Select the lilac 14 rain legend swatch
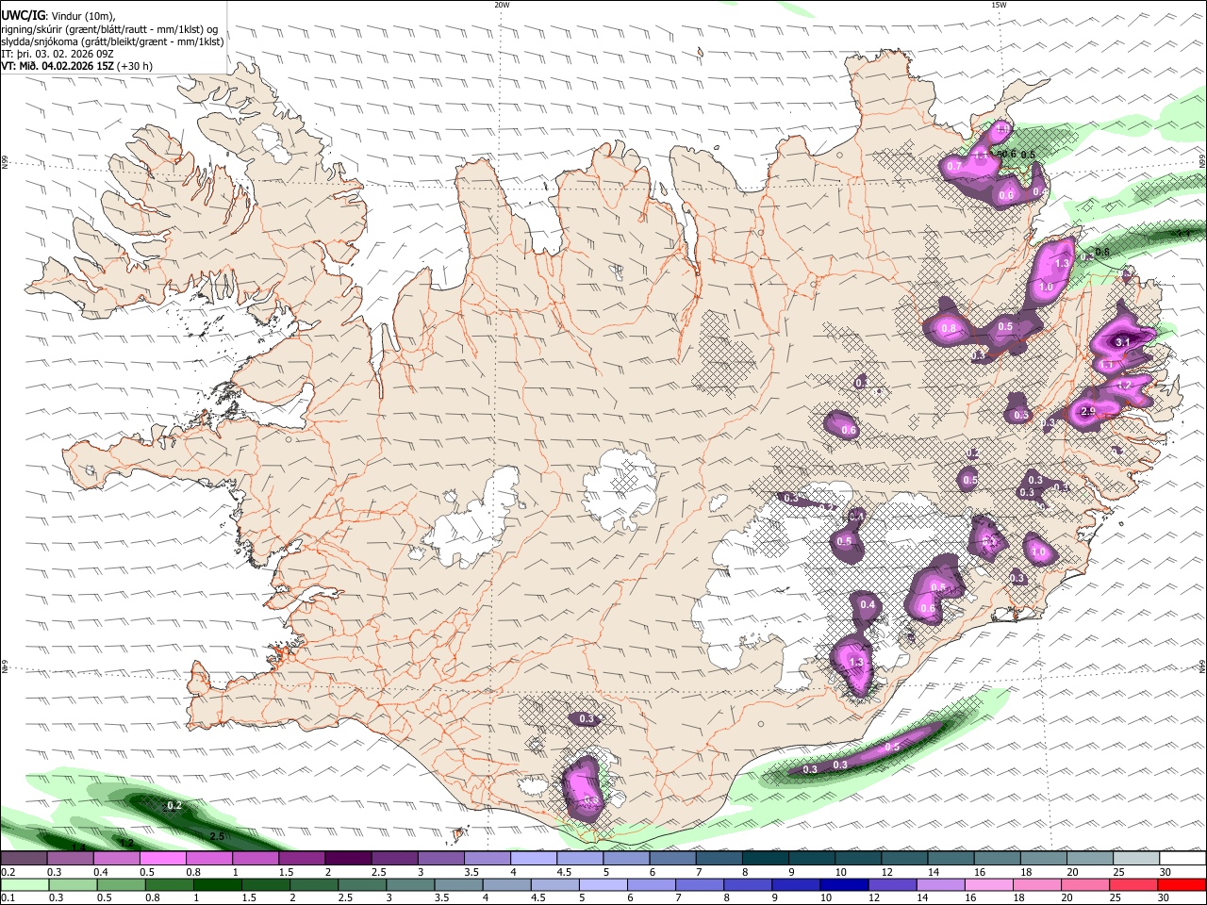The width and height of the screenshot is (1207, 905). pos(941,885)
